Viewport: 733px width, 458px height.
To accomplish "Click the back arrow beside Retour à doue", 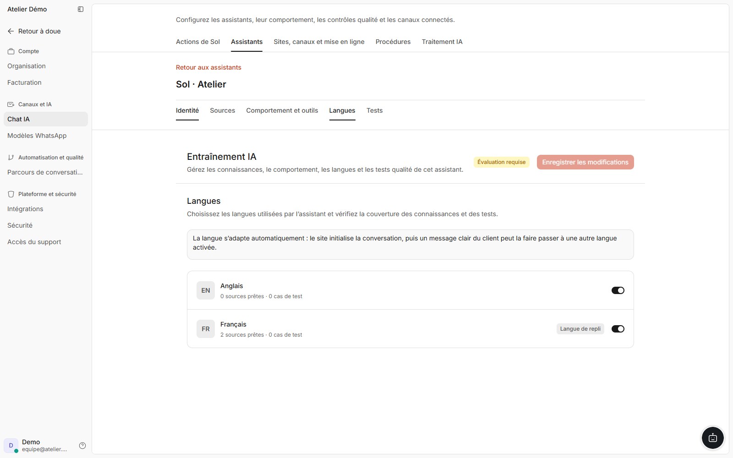I will click(11, 31).
